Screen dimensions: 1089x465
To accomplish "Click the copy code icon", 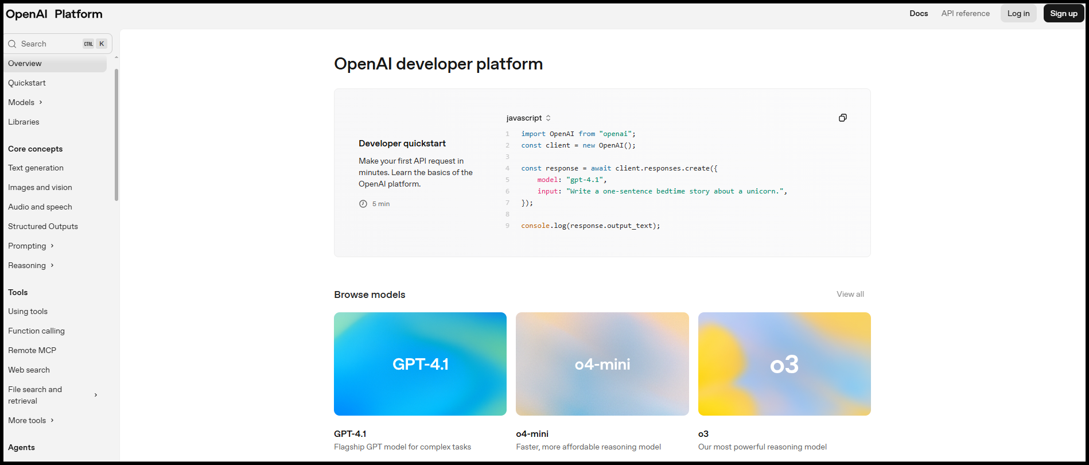I will pyautogui.click(x=842, y=118).
